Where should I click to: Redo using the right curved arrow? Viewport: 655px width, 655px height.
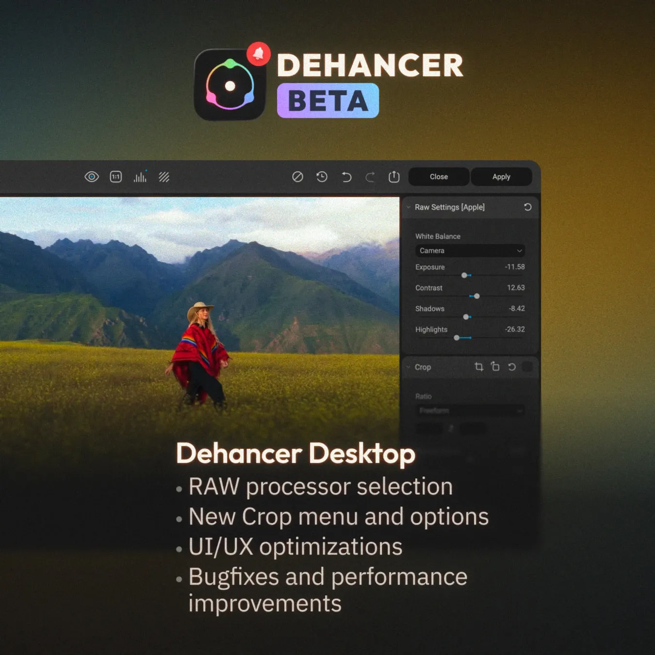(x=370, y=177)
